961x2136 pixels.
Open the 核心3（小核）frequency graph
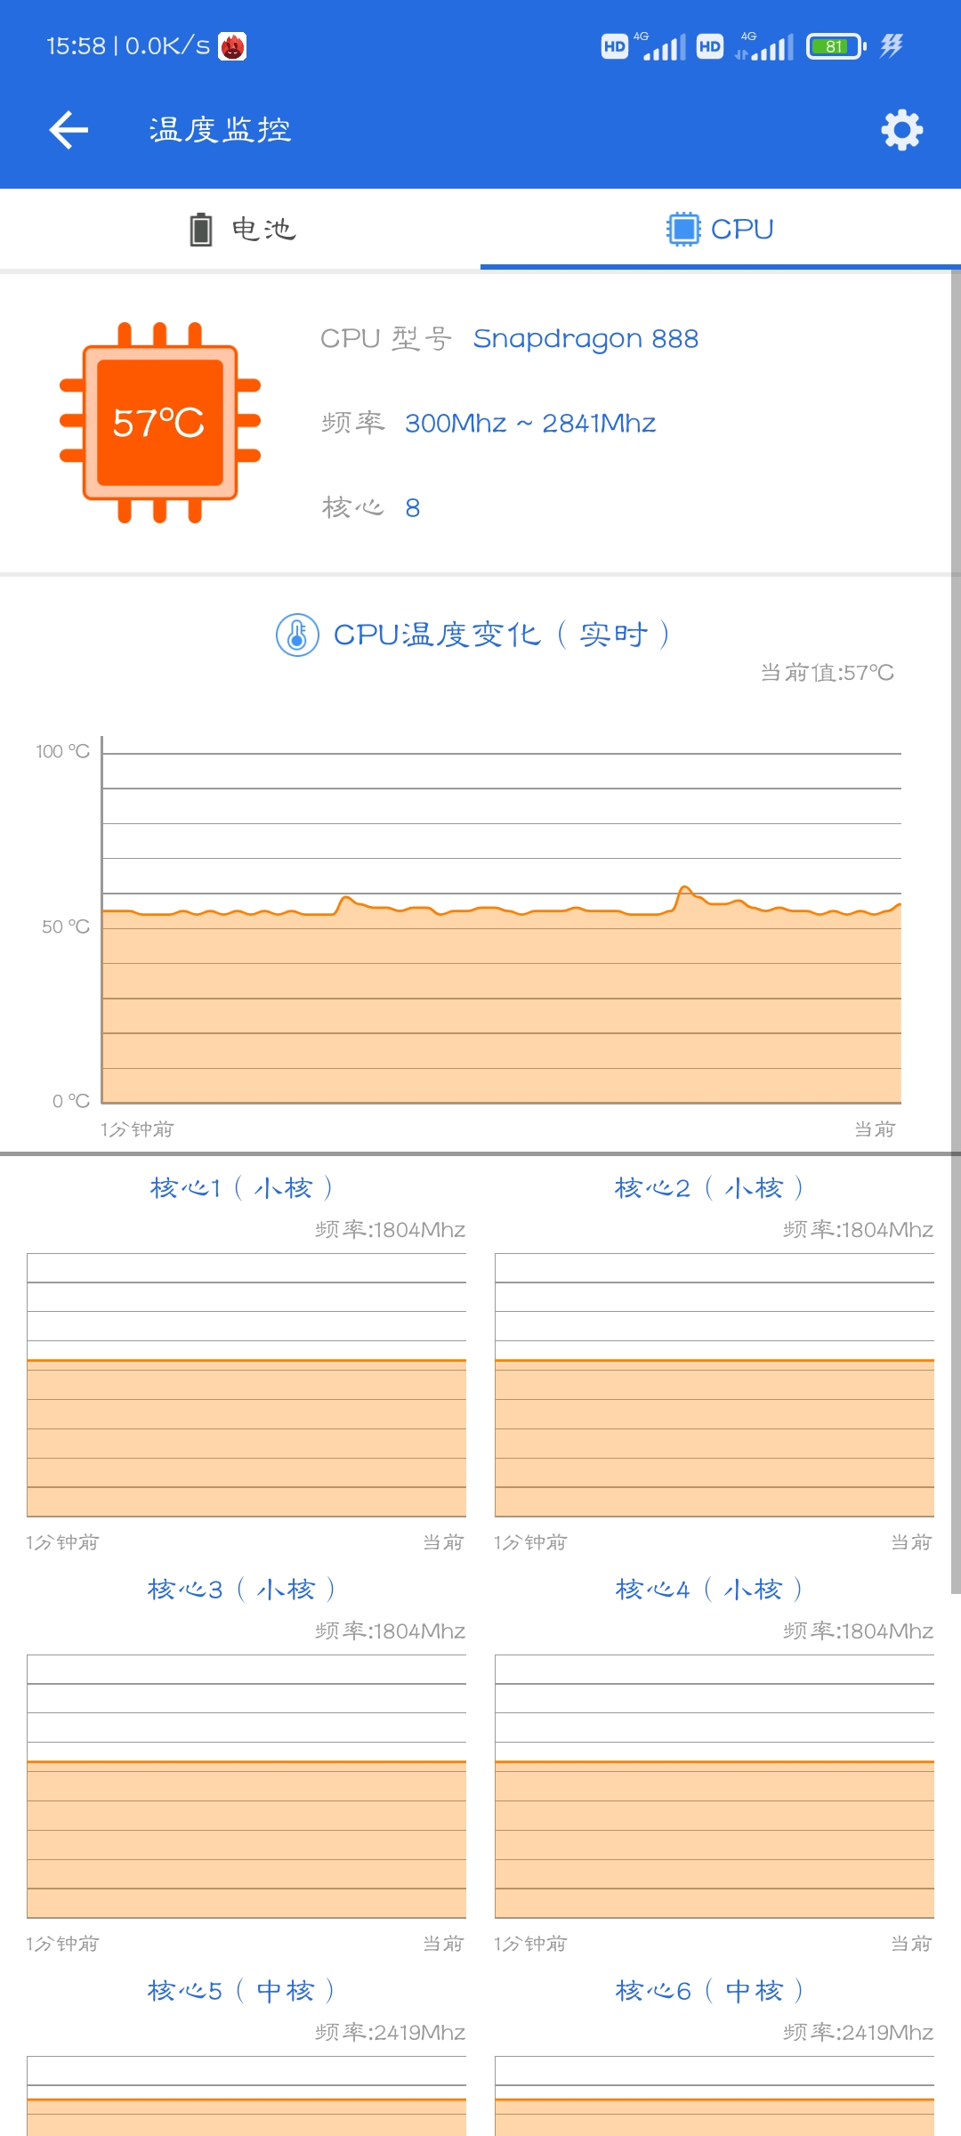(246, 1786)
